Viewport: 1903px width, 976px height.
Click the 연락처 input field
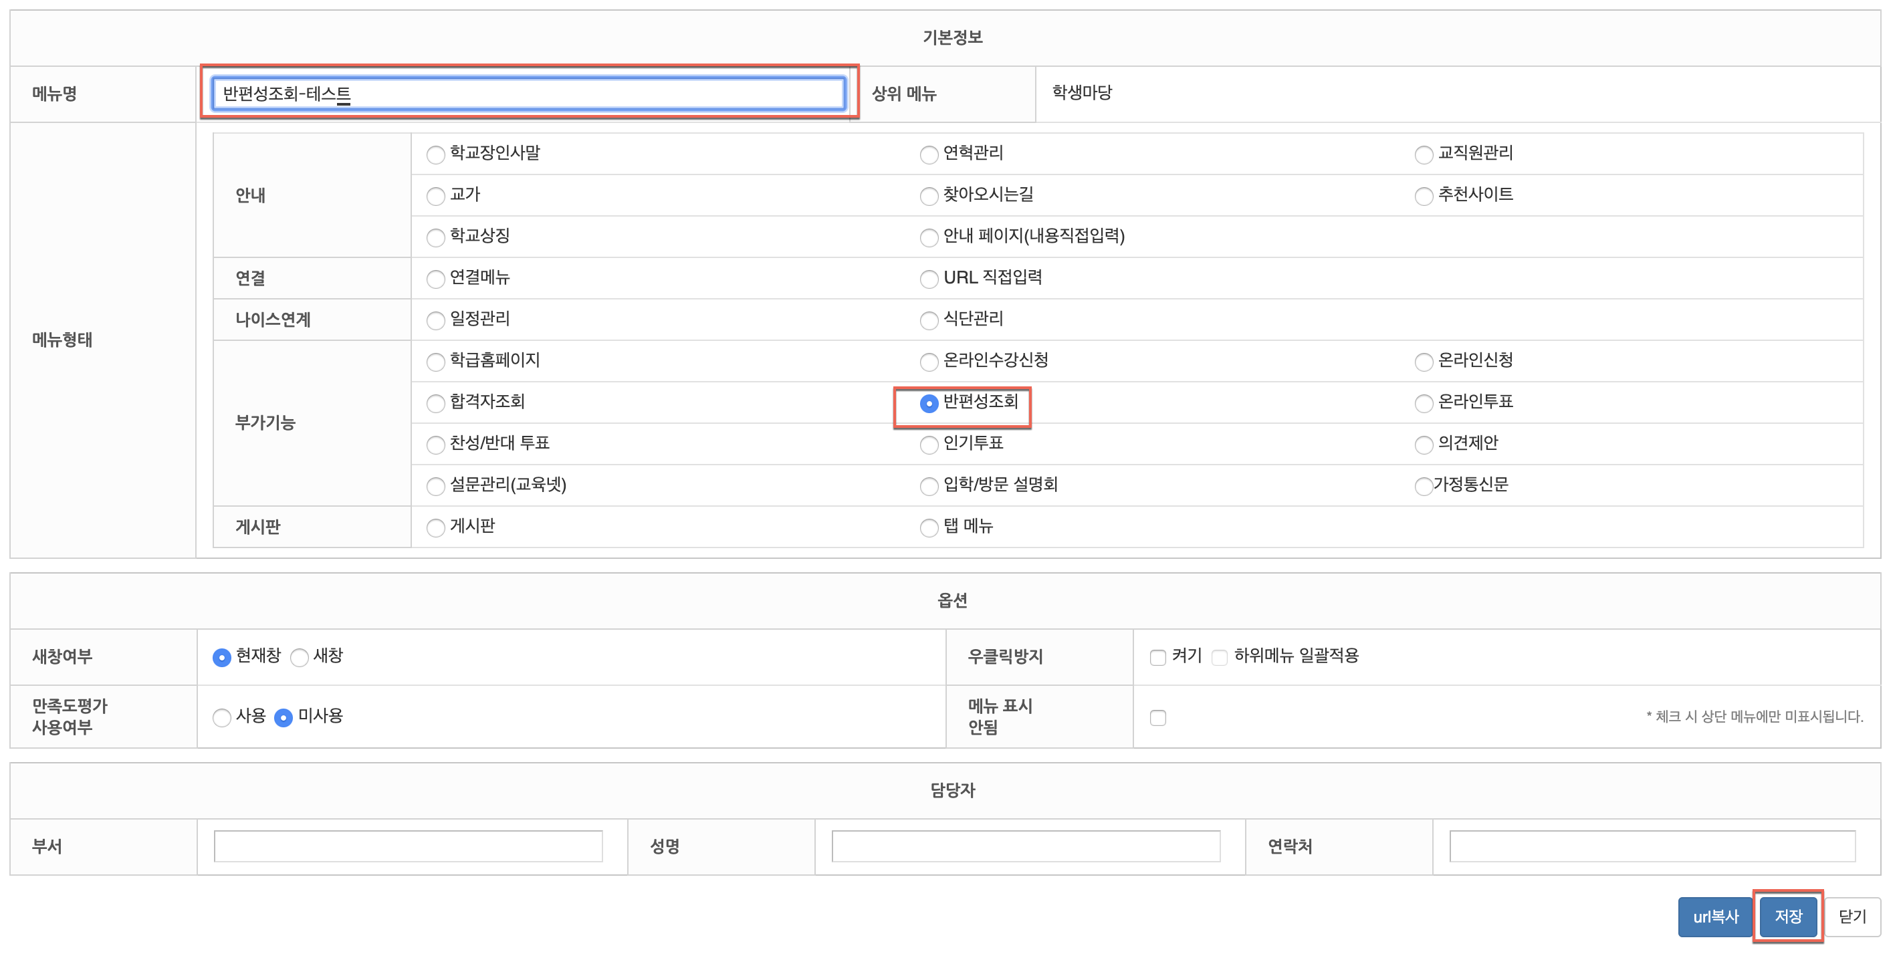(x=1652, y=846)
